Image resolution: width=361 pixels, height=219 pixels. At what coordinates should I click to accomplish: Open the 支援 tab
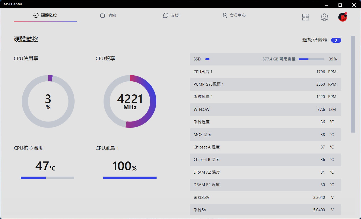[171, 15]
